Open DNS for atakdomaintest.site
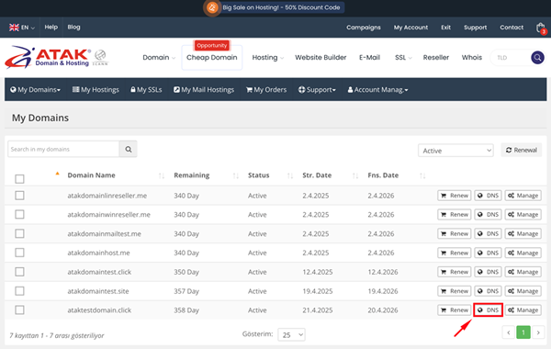551x349 pixels. (489, 291)
